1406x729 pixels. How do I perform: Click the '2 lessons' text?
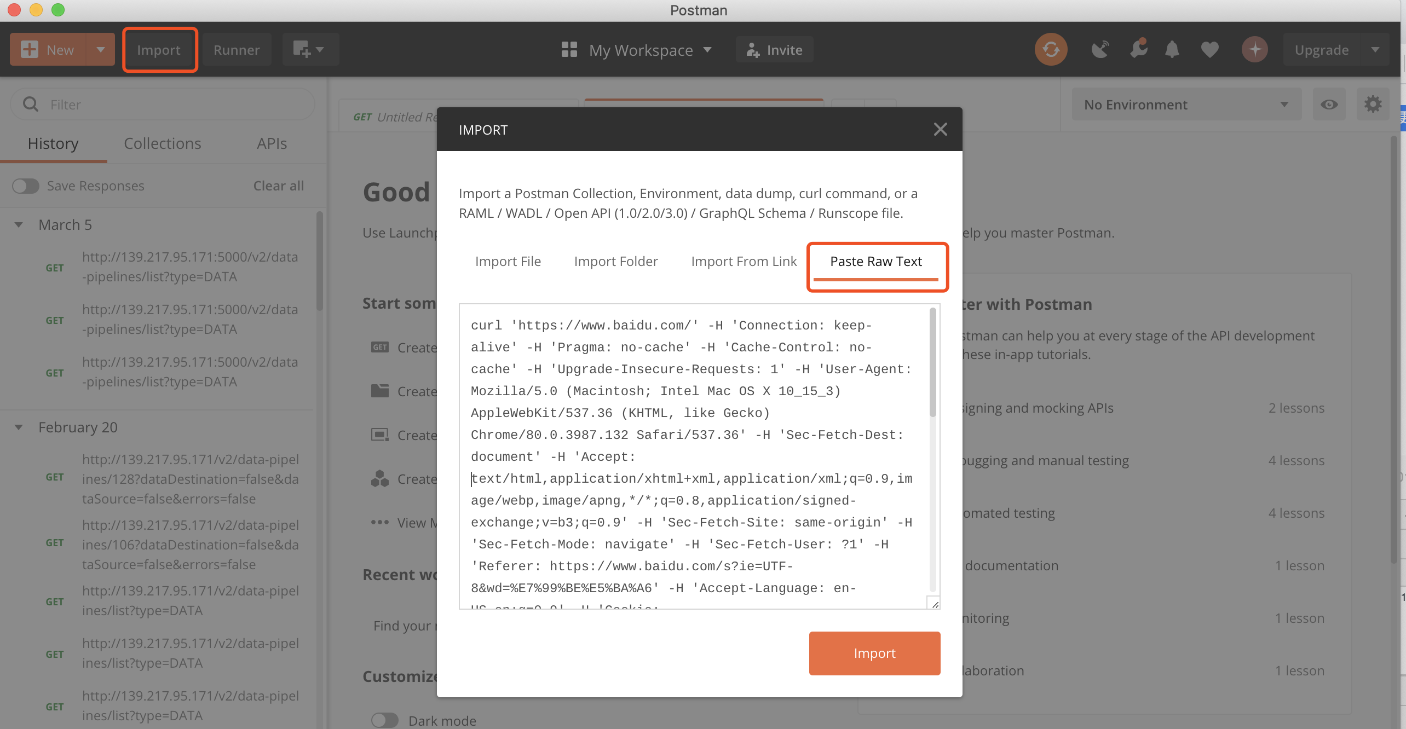coord(1296,408)
